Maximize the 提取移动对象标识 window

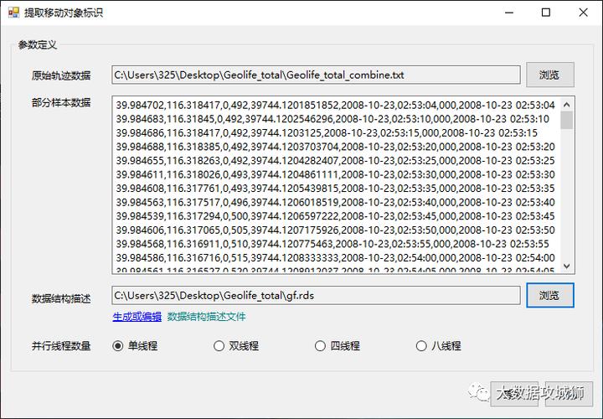point(546,13)
